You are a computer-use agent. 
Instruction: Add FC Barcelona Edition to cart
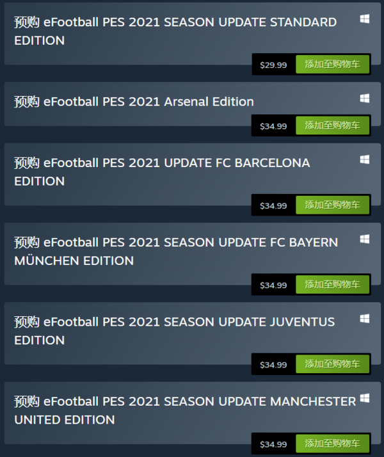pos(332,205)
